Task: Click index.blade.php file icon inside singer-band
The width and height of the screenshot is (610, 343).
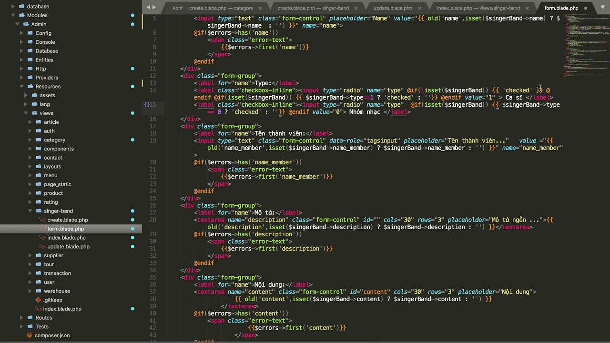Action: (x=43, y=238)
